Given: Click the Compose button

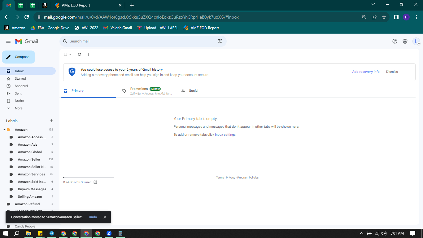Looking at the screenshot, I should 18,57.
